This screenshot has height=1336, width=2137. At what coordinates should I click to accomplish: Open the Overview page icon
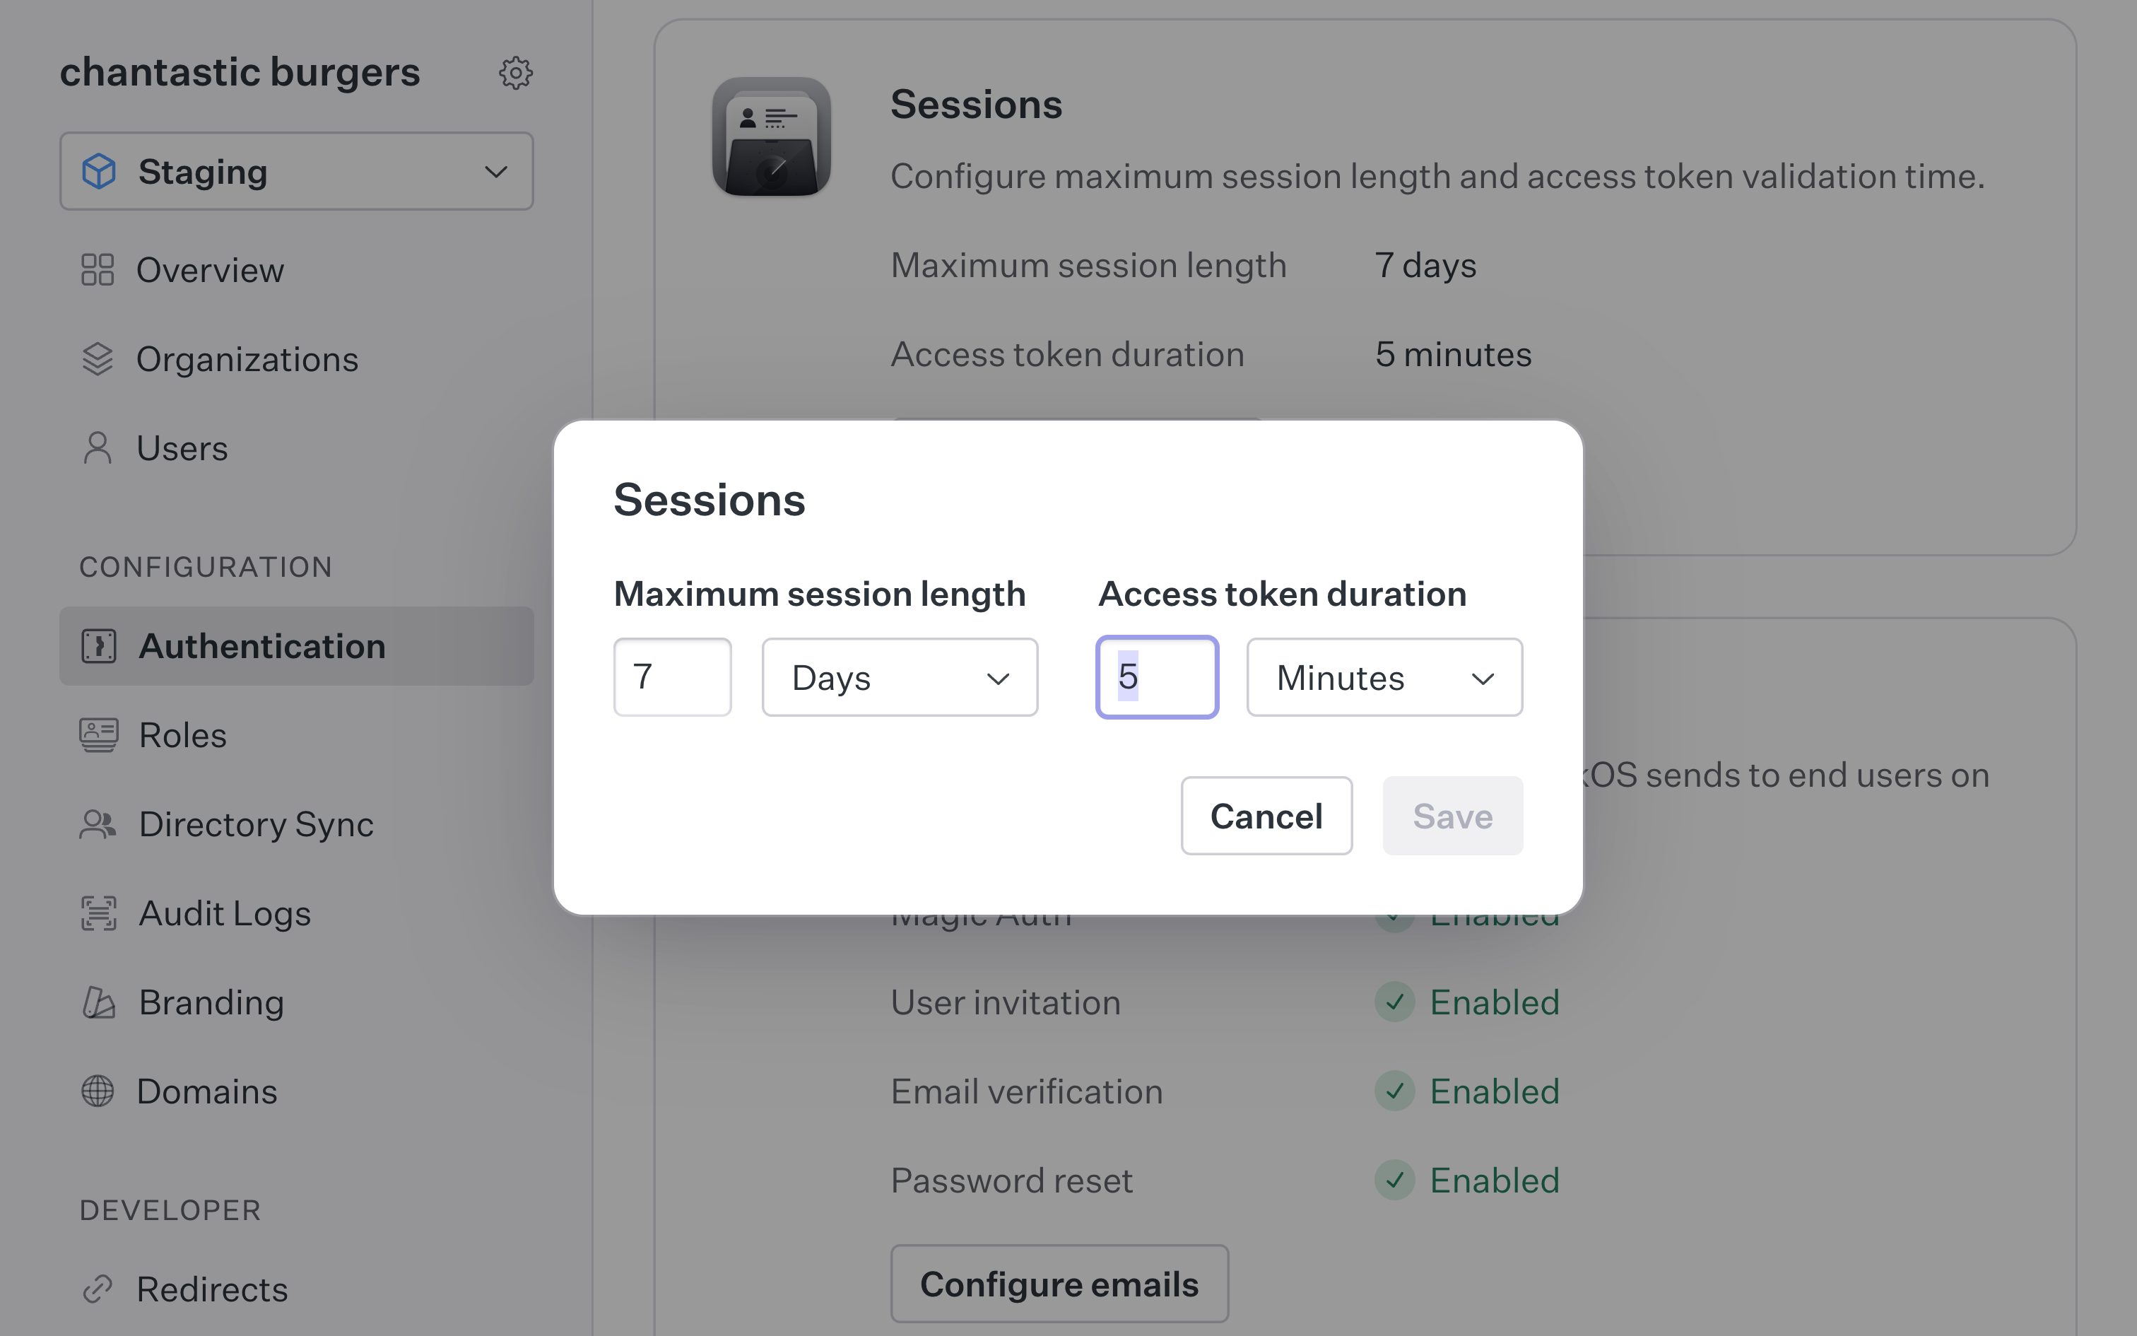click(x=97, y=270)
